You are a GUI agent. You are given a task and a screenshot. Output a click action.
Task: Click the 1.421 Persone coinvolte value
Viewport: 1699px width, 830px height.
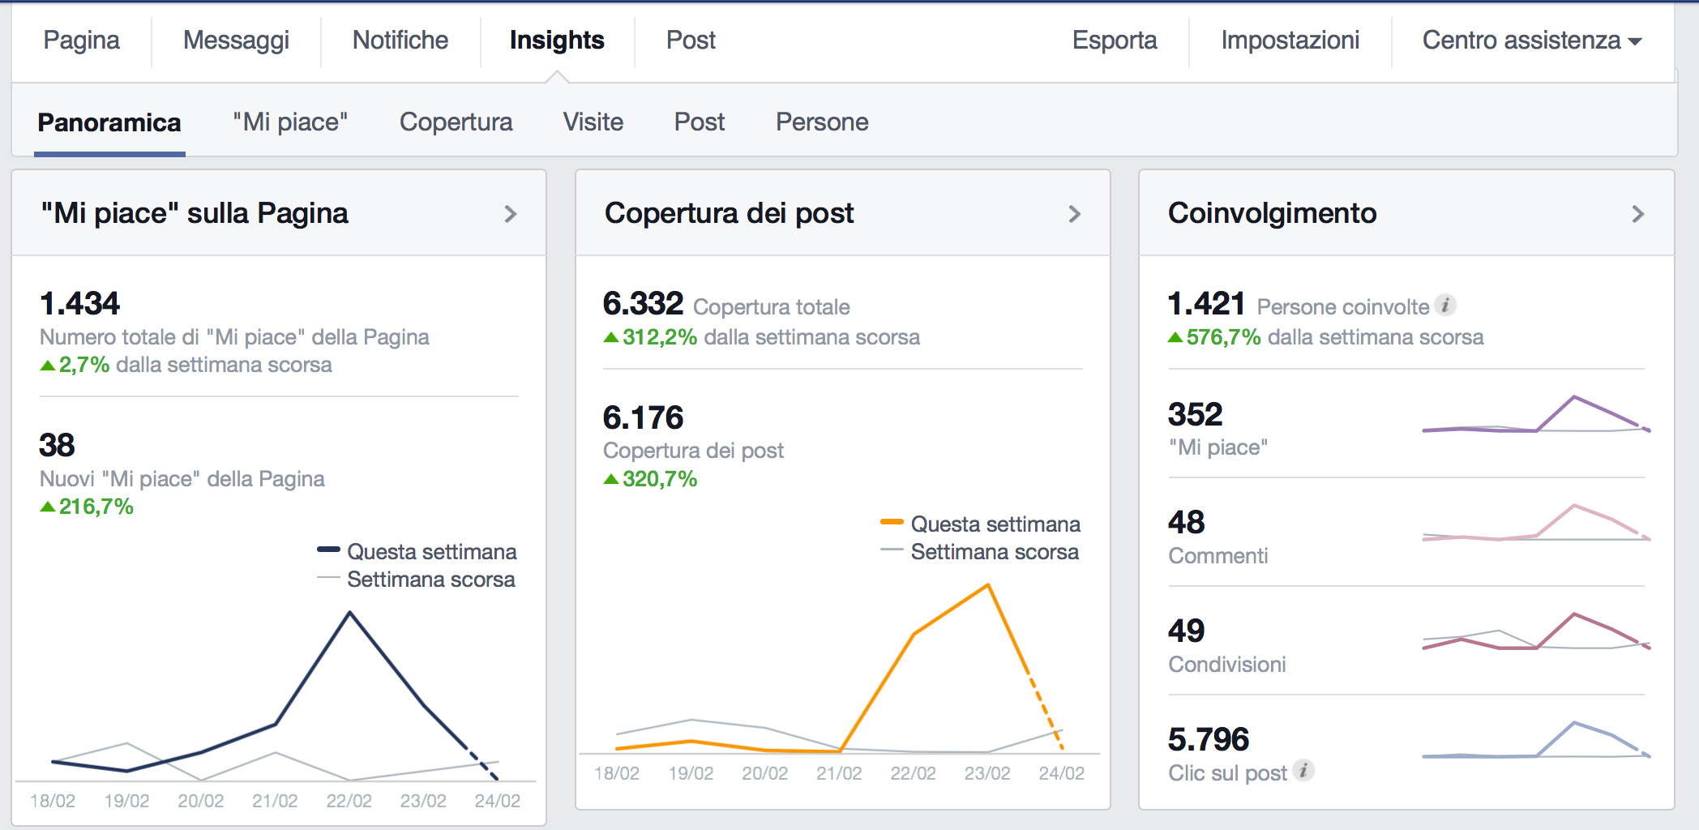1206,304
